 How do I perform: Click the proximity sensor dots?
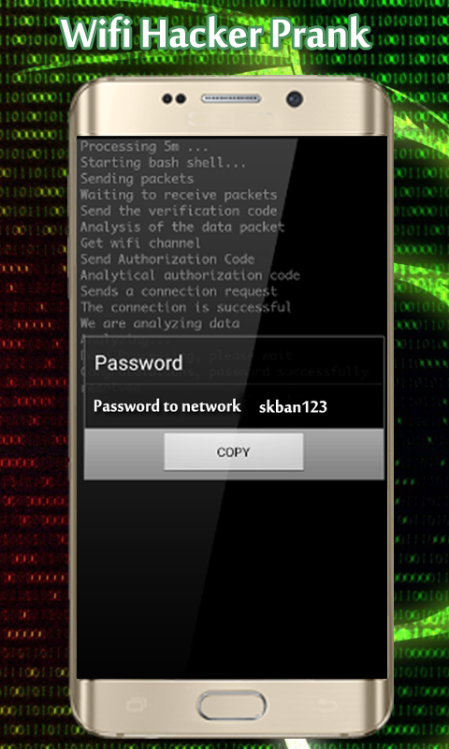pyautogui.click(x=174, y=99)
